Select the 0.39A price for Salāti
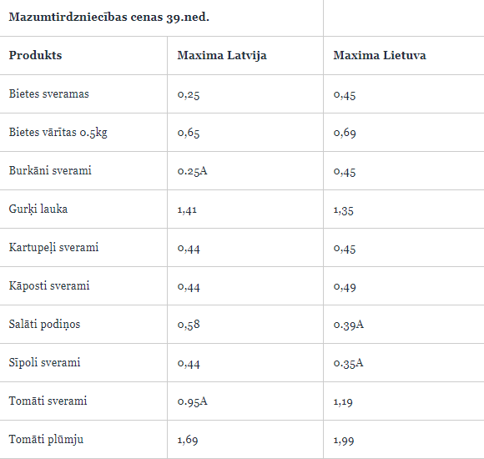The image size is (484, 459). [349, 325]
